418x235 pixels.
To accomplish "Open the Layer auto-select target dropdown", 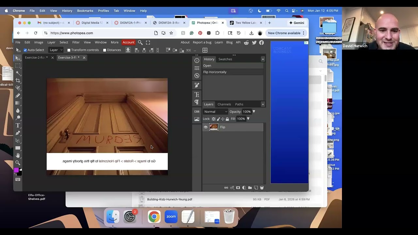I will pos(56,50).
